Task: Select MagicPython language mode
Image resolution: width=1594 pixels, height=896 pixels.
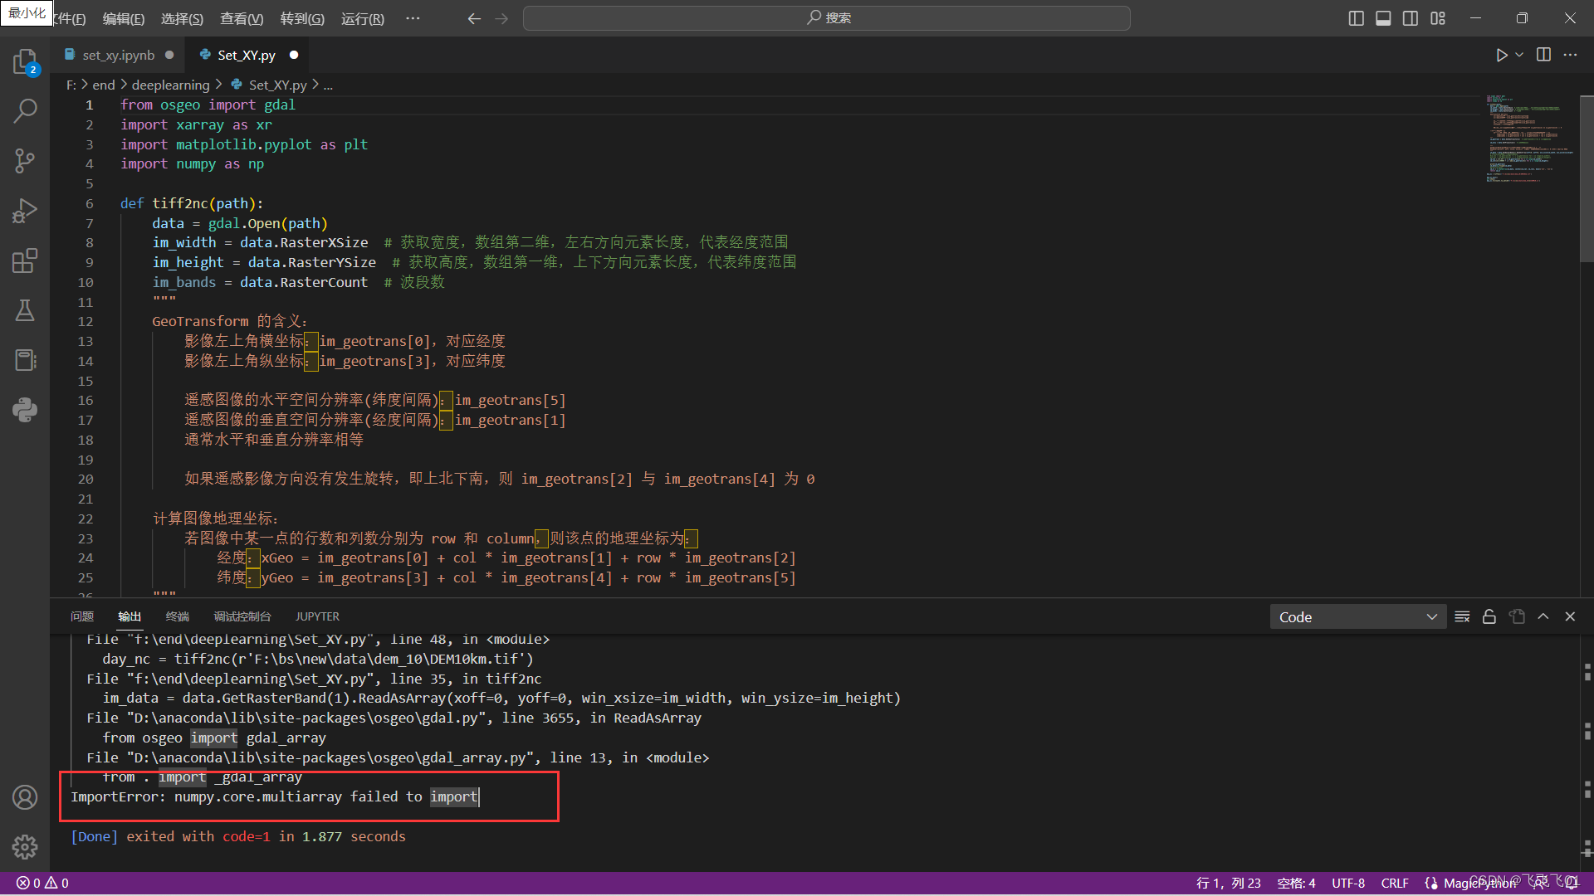Action: 1480,883
